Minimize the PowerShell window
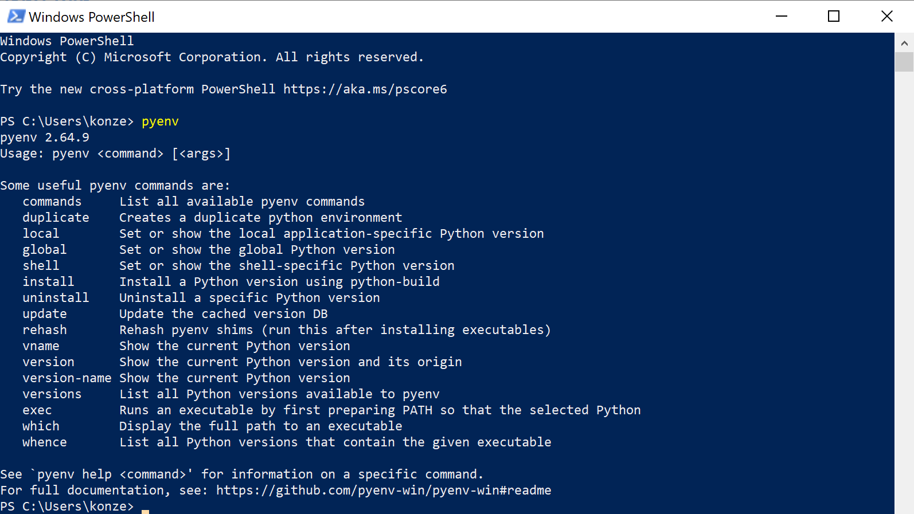 [781, 16]
